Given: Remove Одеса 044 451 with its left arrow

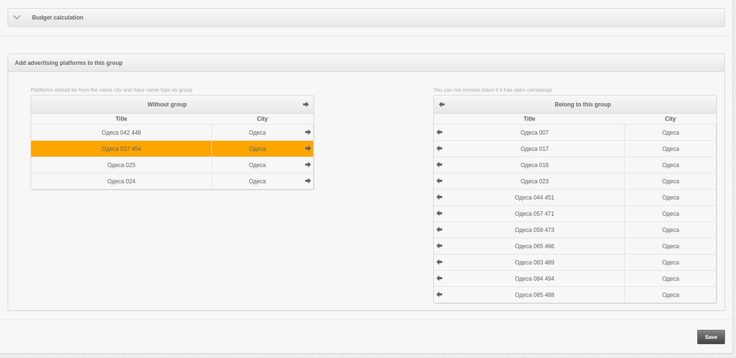Looking at the screenshot, I should click(439, 197).
